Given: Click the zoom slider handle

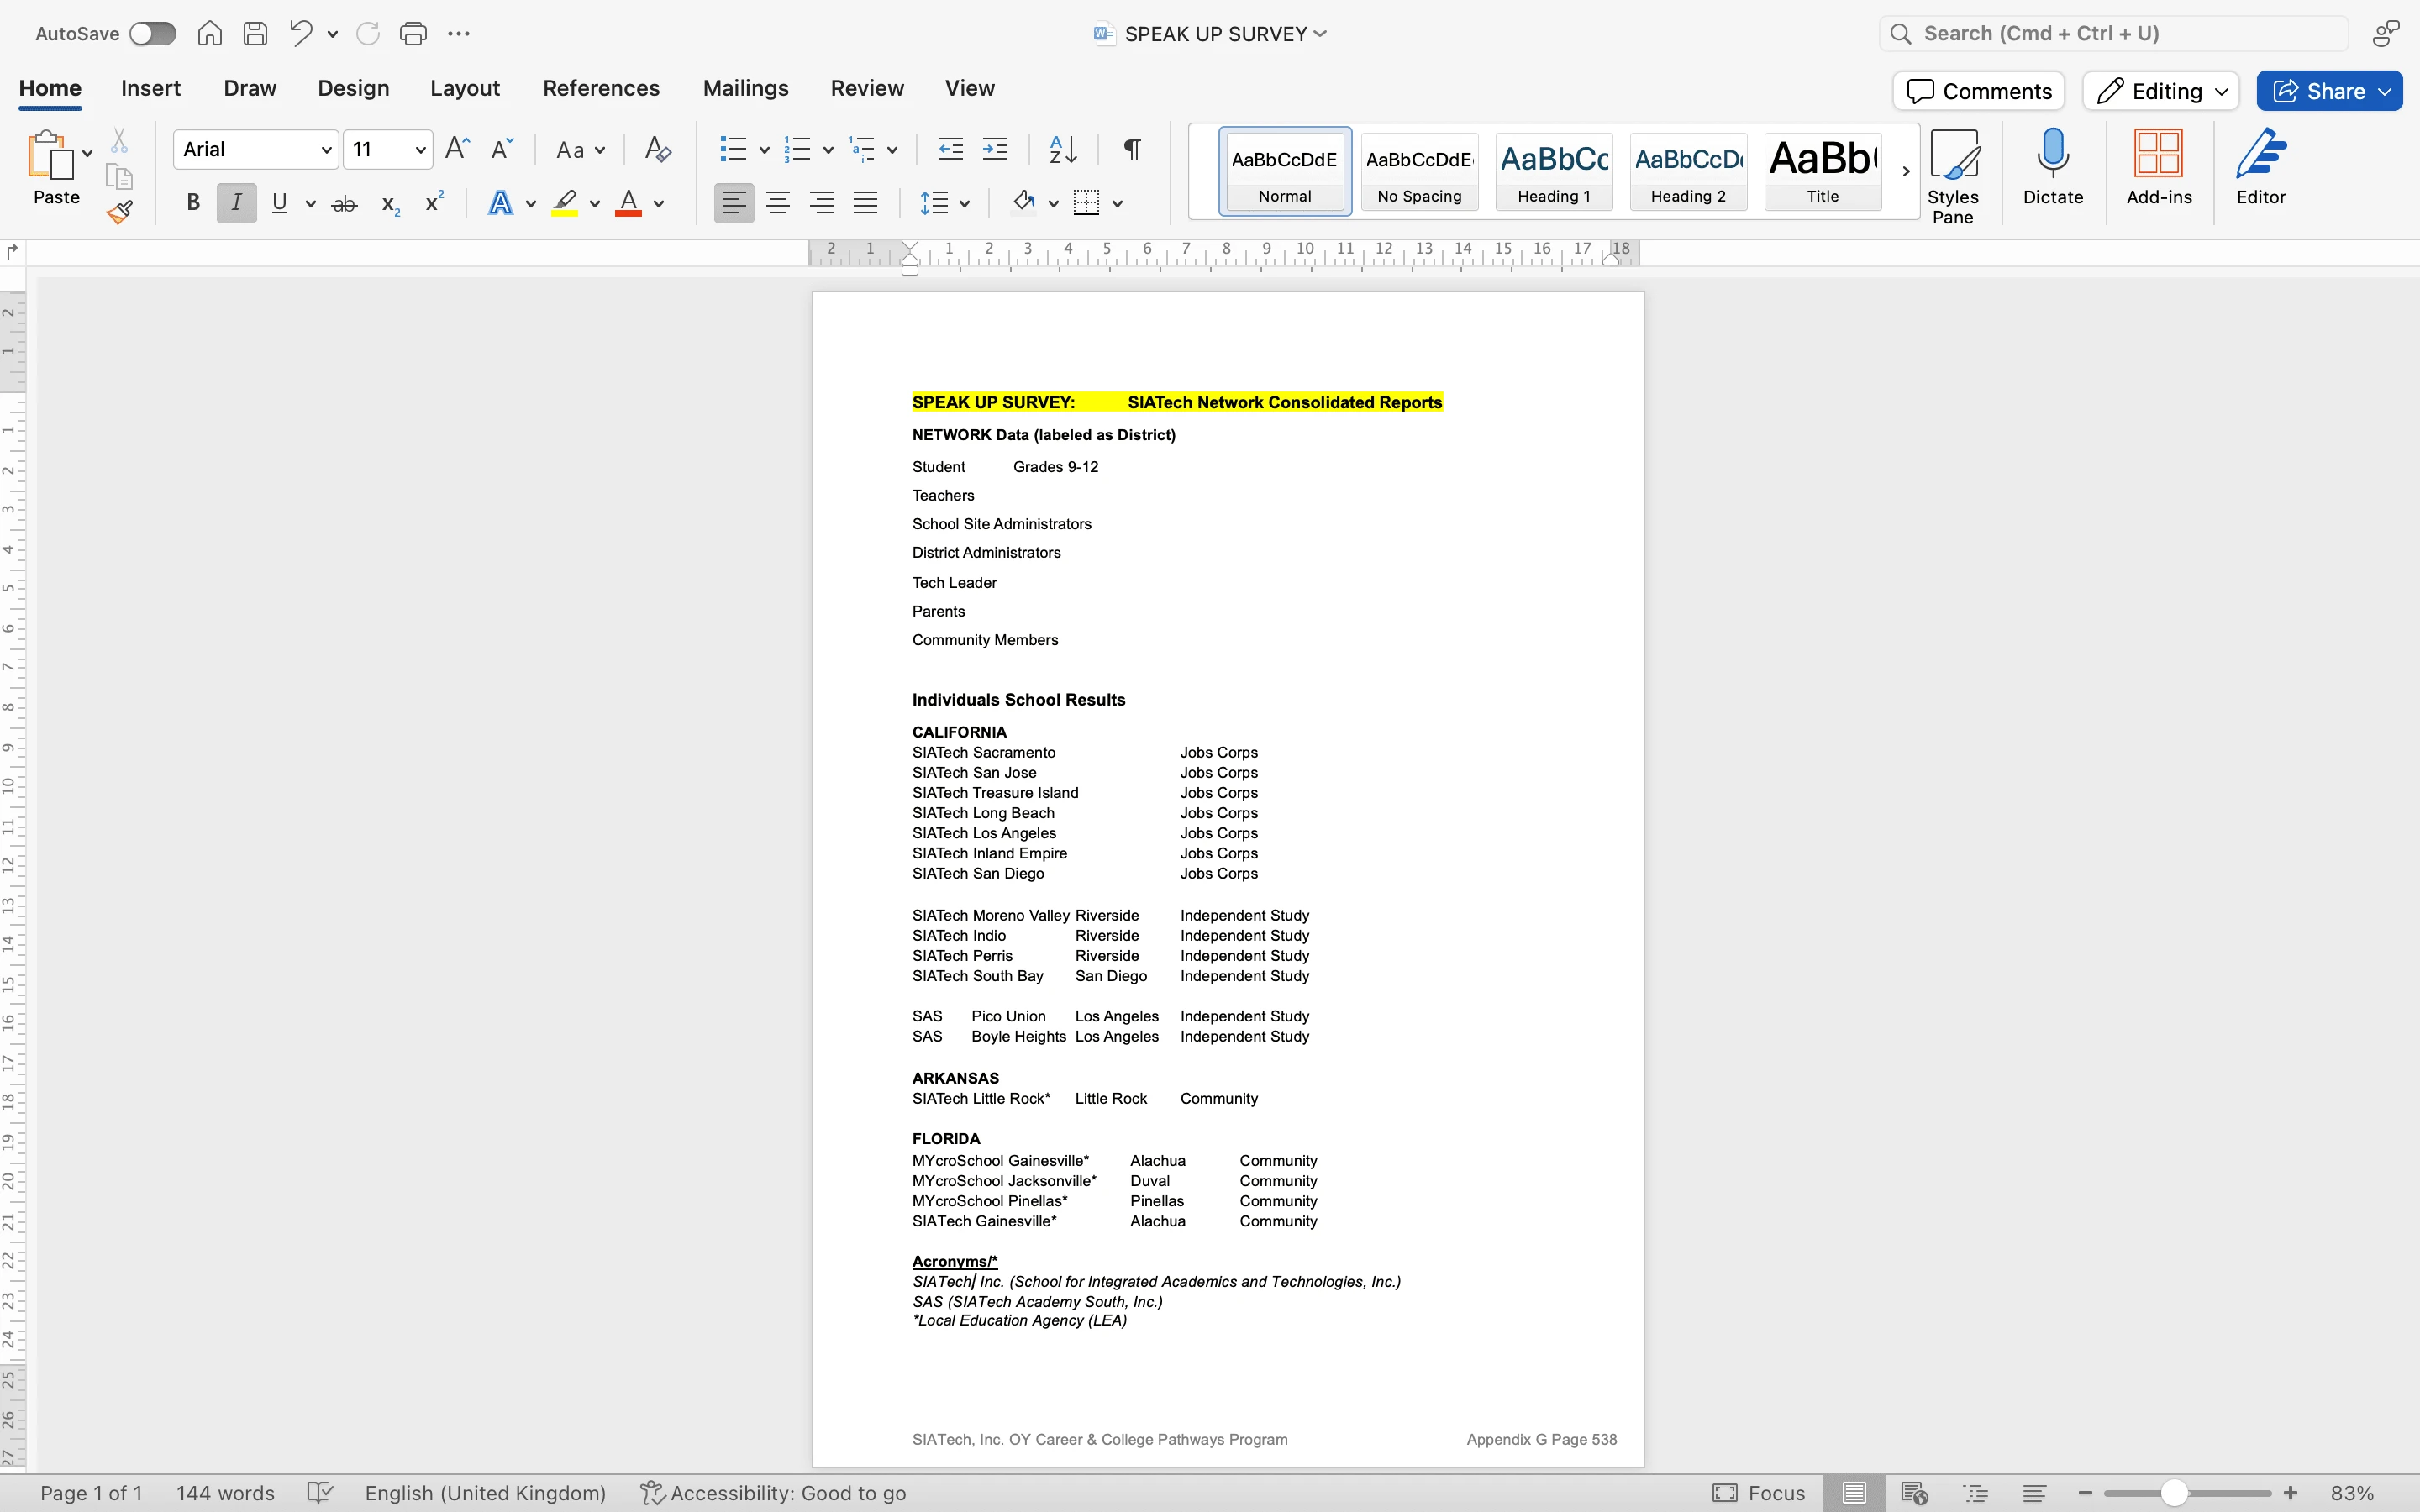Looking at the screenshot, I should [2174, 1492].
